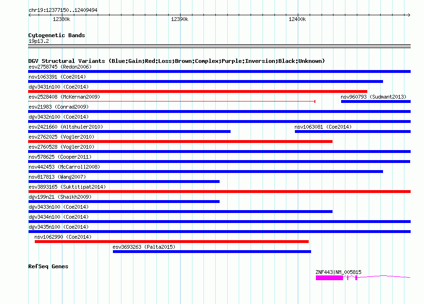The image size is (424, 304).
Task: Click the 12400k ruler label
Action: (297, 19)
